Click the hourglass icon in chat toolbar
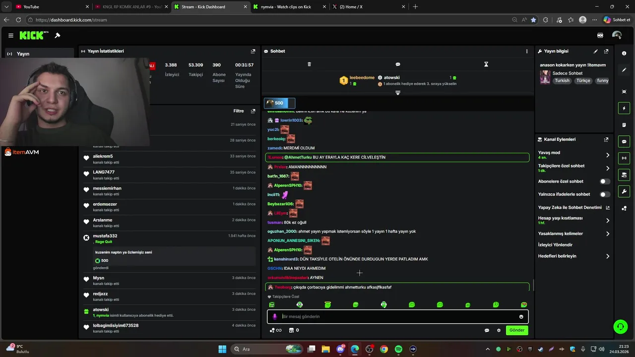This screenshot has width=635, height=357. click(486, 64)
